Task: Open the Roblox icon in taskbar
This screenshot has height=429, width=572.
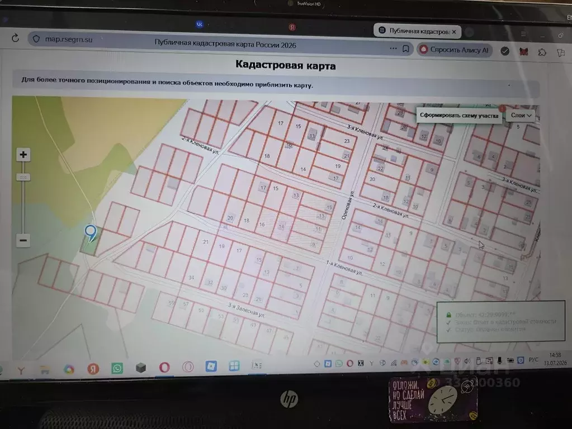Action: click(x=211, y=365)
